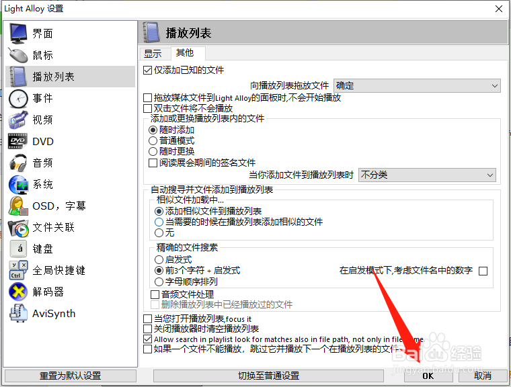Viewport: 511px width, 387px height.
Task: Open the 文件关联 media folder icon
Action: 18,227
